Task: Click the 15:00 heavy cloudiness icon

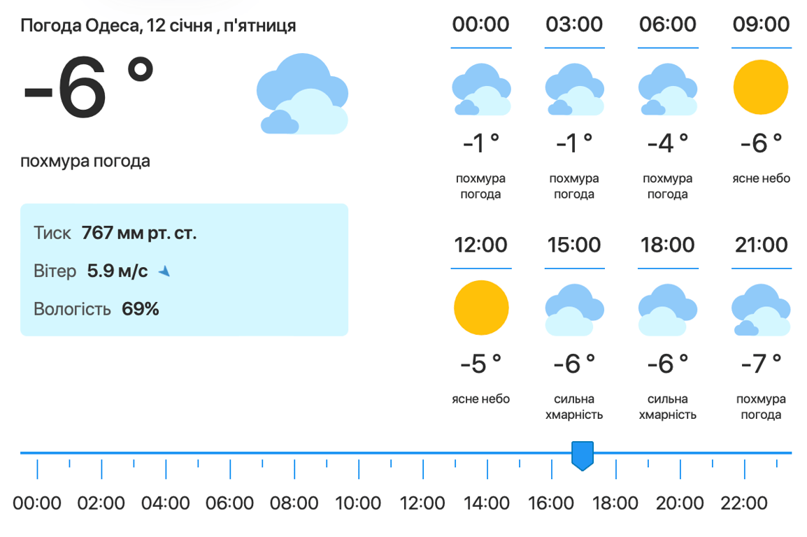Action: click(x=574, y=310)
